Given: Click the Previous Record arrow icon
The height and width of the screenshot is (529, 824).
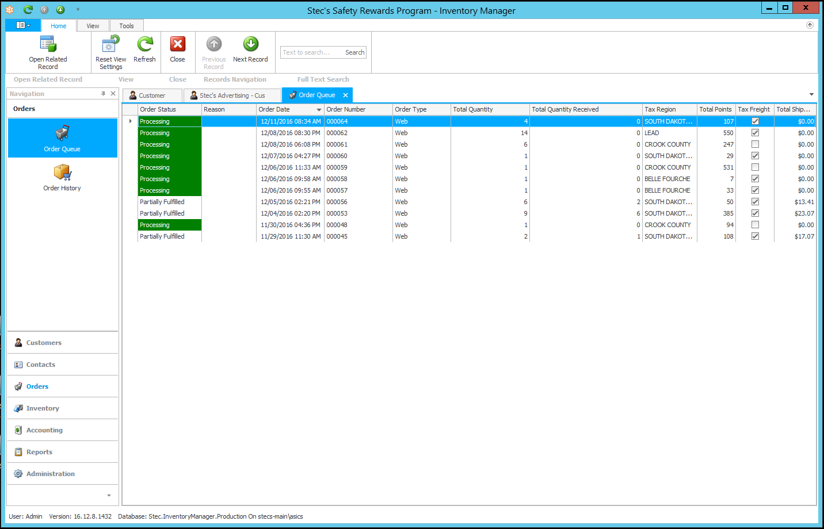Looking at the screenshot, I should [x=214, y=44].
